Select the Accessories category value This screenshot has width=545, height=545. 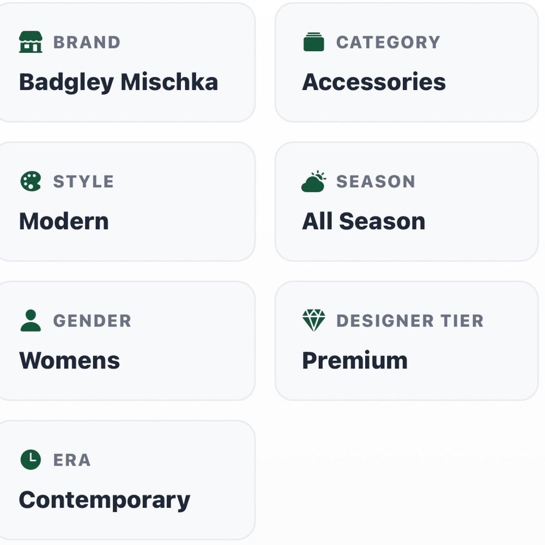[374, 82]
